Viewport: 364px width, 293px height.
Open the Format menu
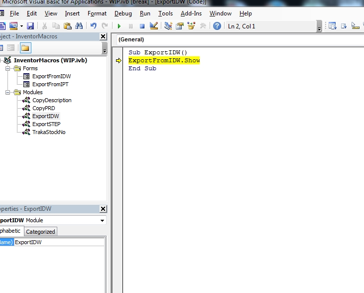click(x=97, y=13)
